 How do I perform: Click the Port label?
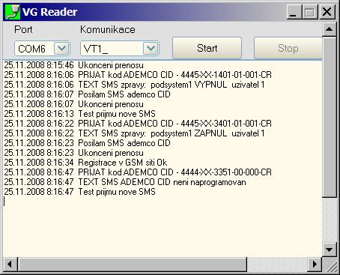23,29
